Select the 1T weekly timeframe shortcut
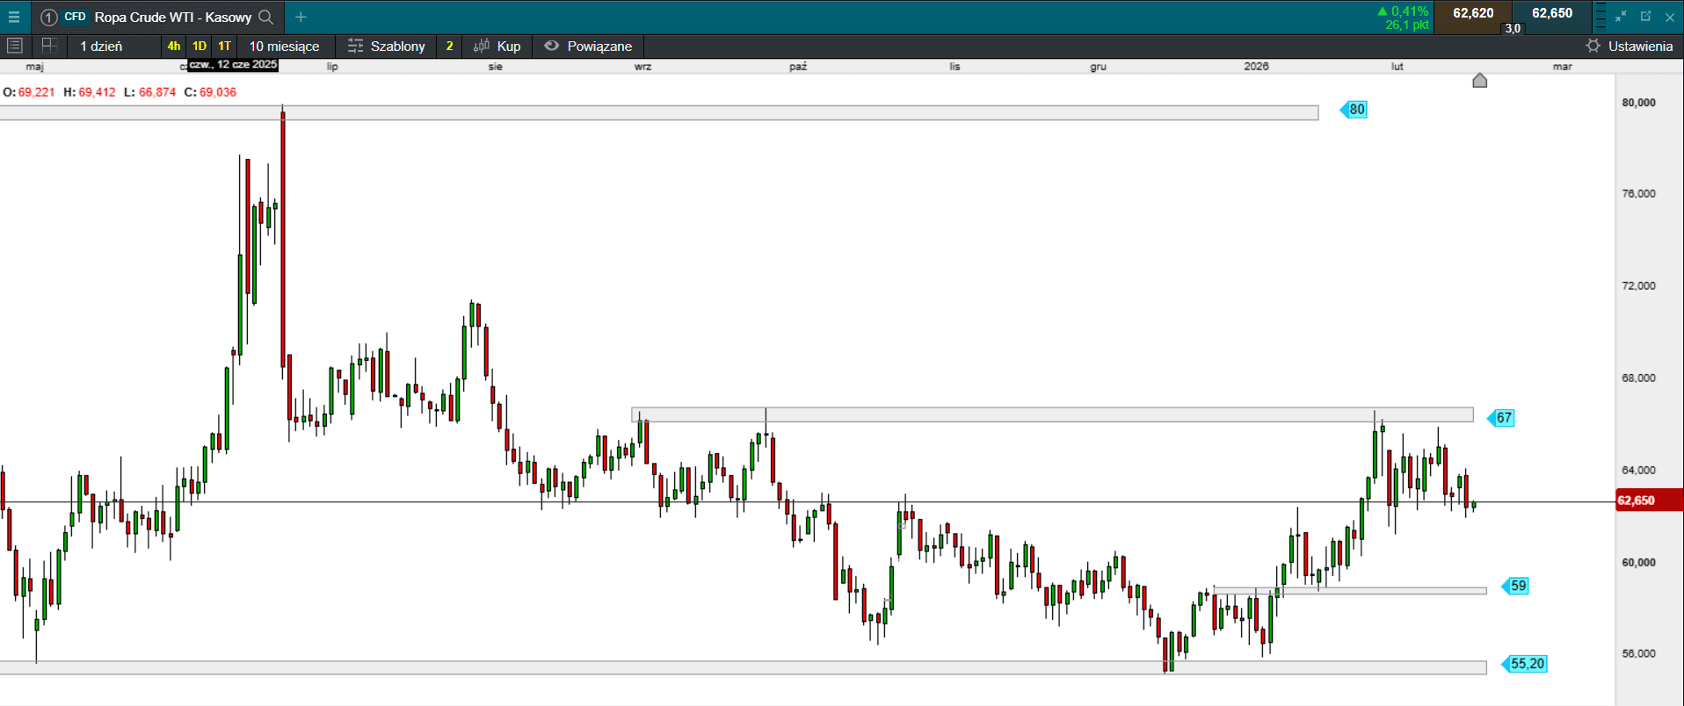 (x=225, y=47)
